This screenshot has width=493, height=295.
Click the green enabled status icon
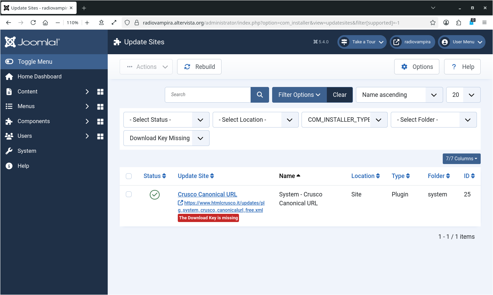(155, 195)
